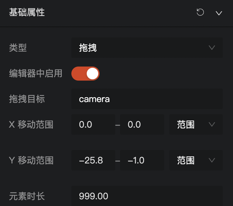
Task: Click the 编辑器中启用 label text
Action: [x=36, y=73]
